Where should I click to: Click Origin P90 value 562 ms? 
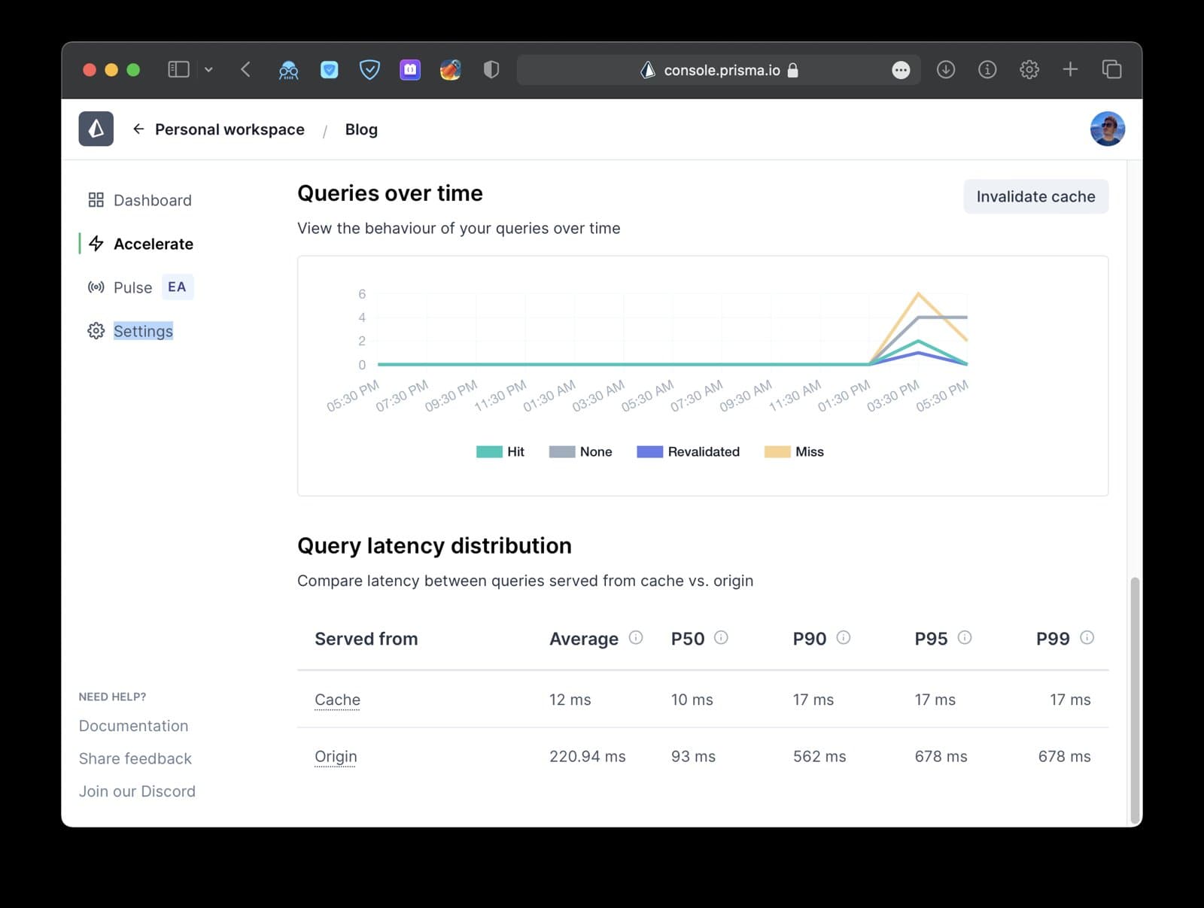(x=819, y=757)
